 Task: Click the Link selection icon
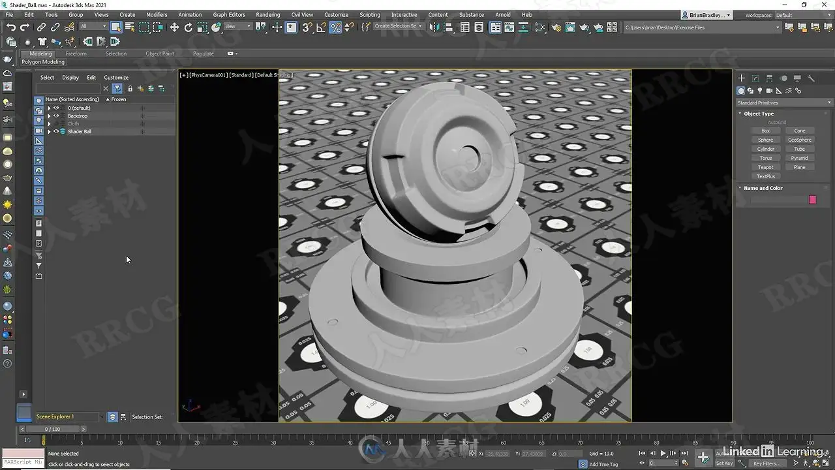[x=41, y=27]
